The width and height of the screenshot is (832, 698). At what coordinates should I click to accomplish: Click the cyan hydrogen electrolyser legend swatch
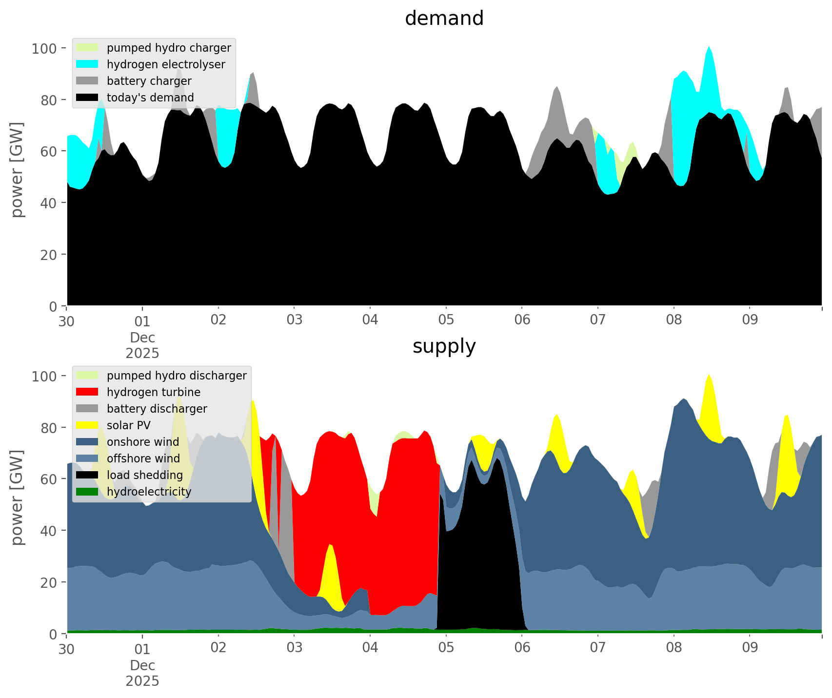tap(87, 64)
